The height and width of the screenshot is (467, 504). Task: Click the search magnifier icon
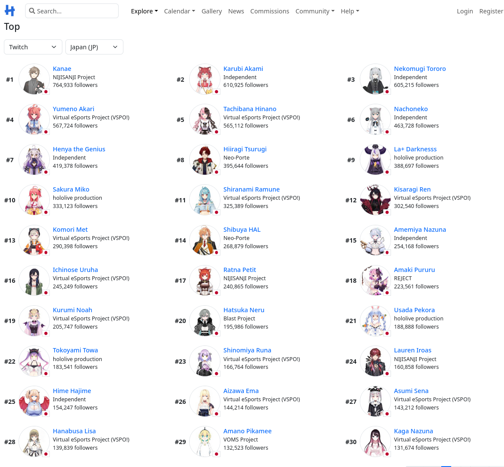(32, 11)
